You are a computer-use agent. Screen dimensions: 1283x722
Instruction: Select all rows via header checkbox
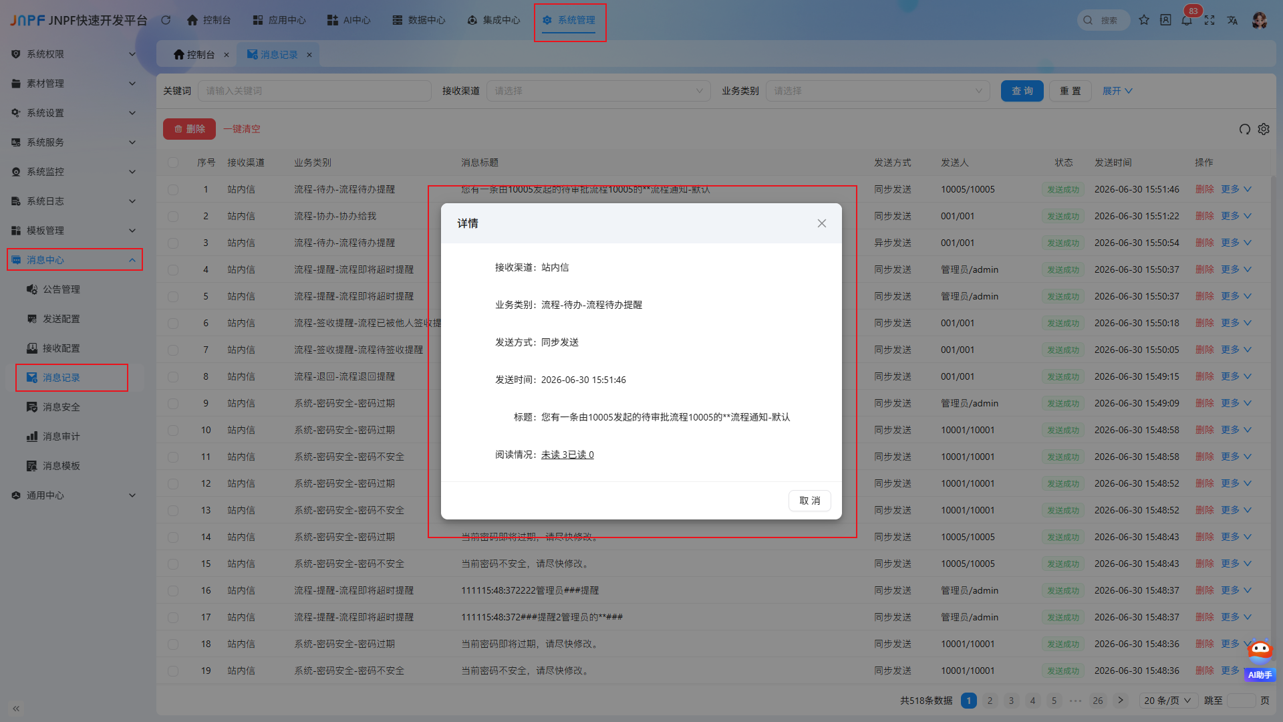(x=173, y=162)
